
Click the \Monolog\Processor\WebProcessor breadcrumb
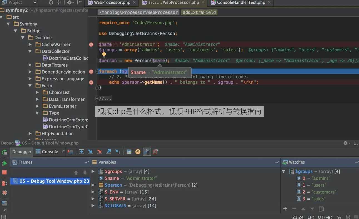(x=138, y=12)
